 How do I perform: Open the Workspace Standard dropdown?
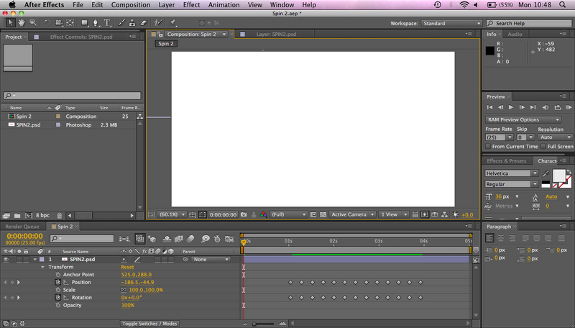451,23
